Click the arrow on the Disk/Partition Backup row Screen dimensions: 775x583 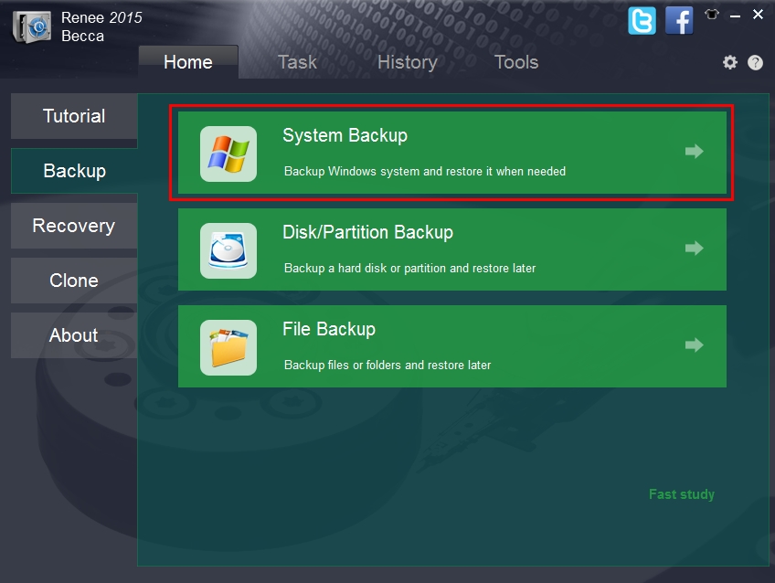point(694,249)
